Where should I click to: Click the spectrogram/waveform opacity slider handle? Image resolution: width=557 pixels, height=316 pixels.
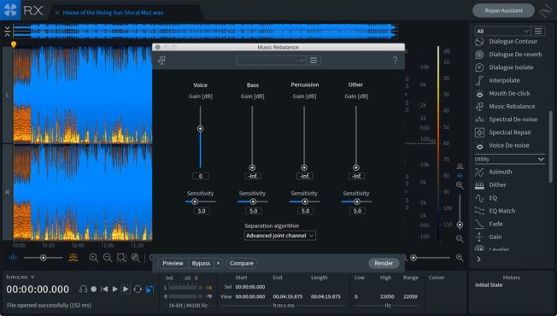[43, 258]
